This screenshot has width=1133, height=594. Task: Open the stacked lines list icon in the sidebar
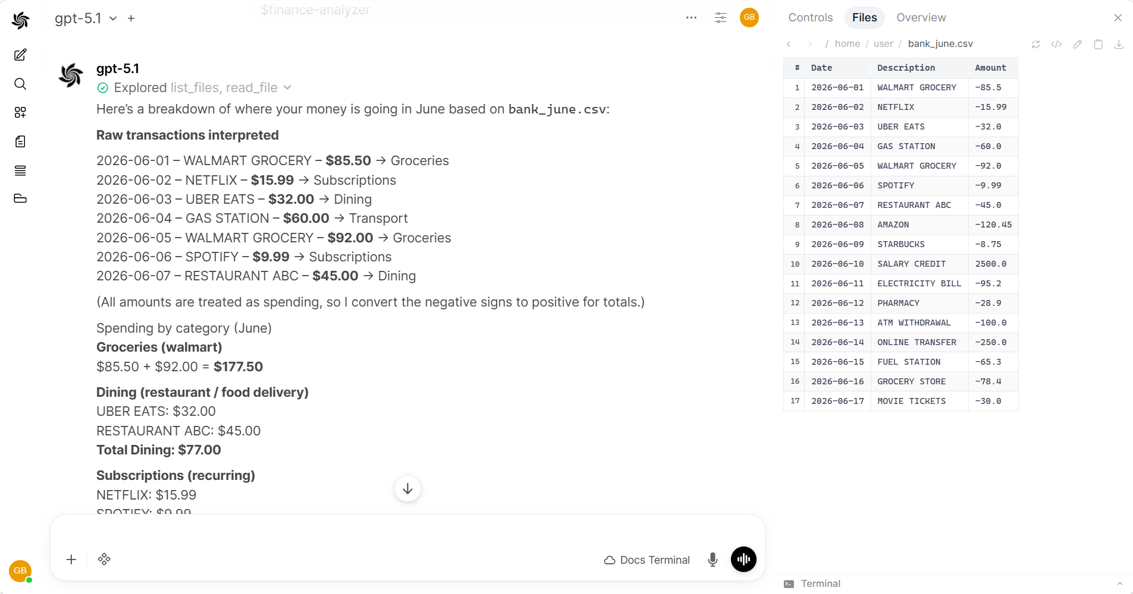[x=20, y=170]
